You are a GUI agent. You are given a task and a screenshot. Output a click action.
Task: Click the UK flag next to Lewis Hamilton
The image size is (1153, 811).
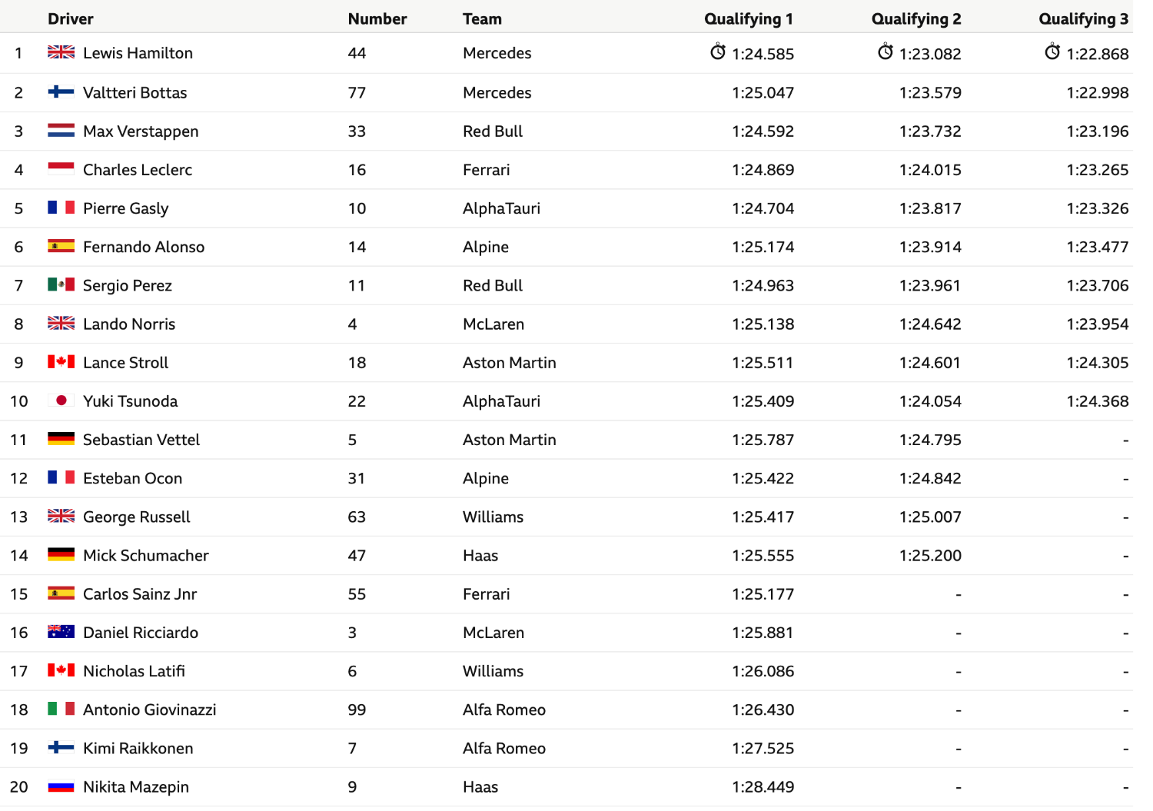coord(61,52)
